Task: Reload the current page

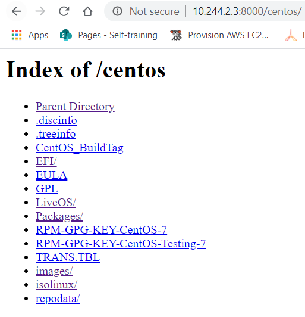Action: pos(64,11)
